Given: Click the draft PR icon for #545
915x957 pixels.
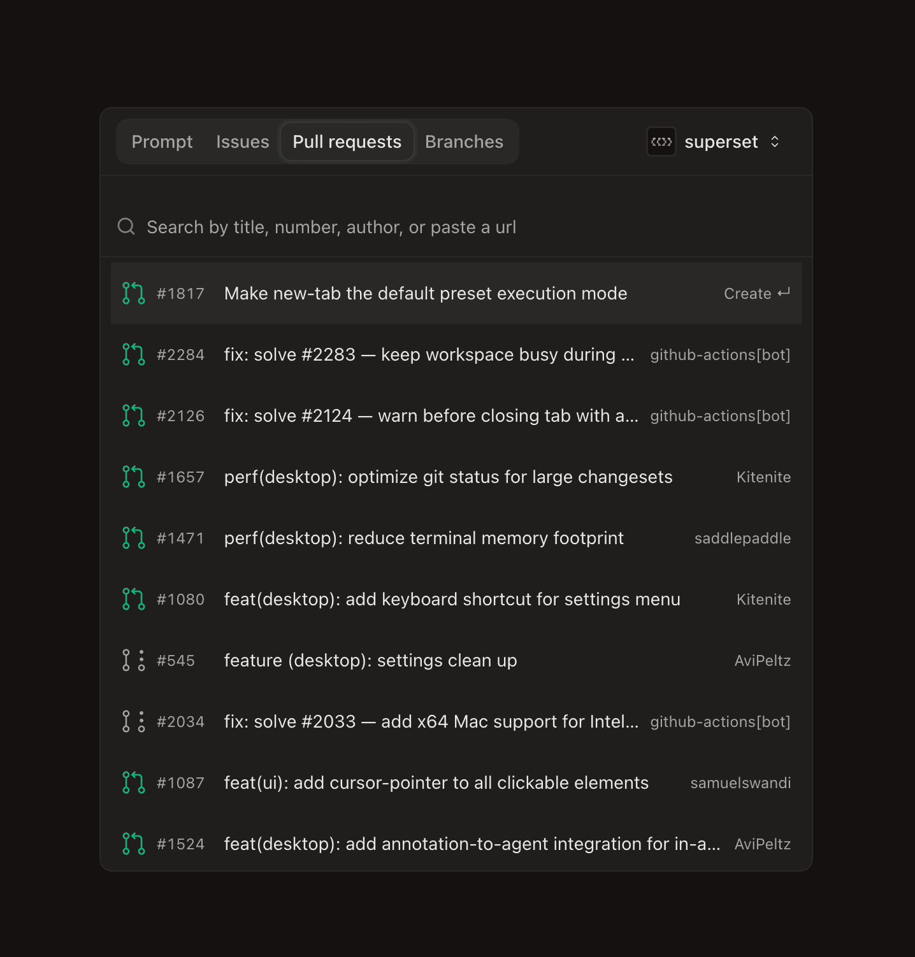Looking at the screenshot, I should (x=133, y=660).
